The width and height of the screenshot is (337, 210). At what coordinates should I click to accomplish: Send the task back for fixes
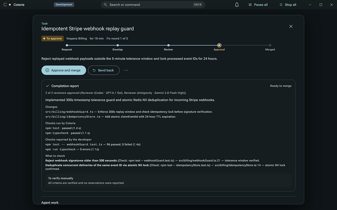[104, 70]
